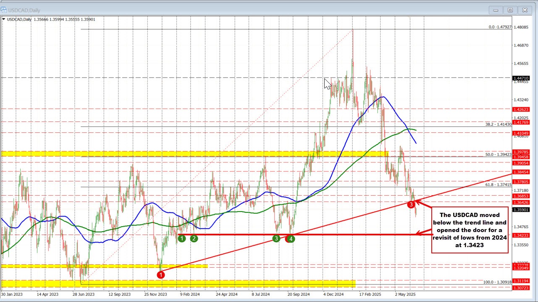Image resolution: width=538 pixels, height=302 pixels.
Task: Select the green circle marker numbered 2
Action: pyautogui.click(x=194, y=238)
